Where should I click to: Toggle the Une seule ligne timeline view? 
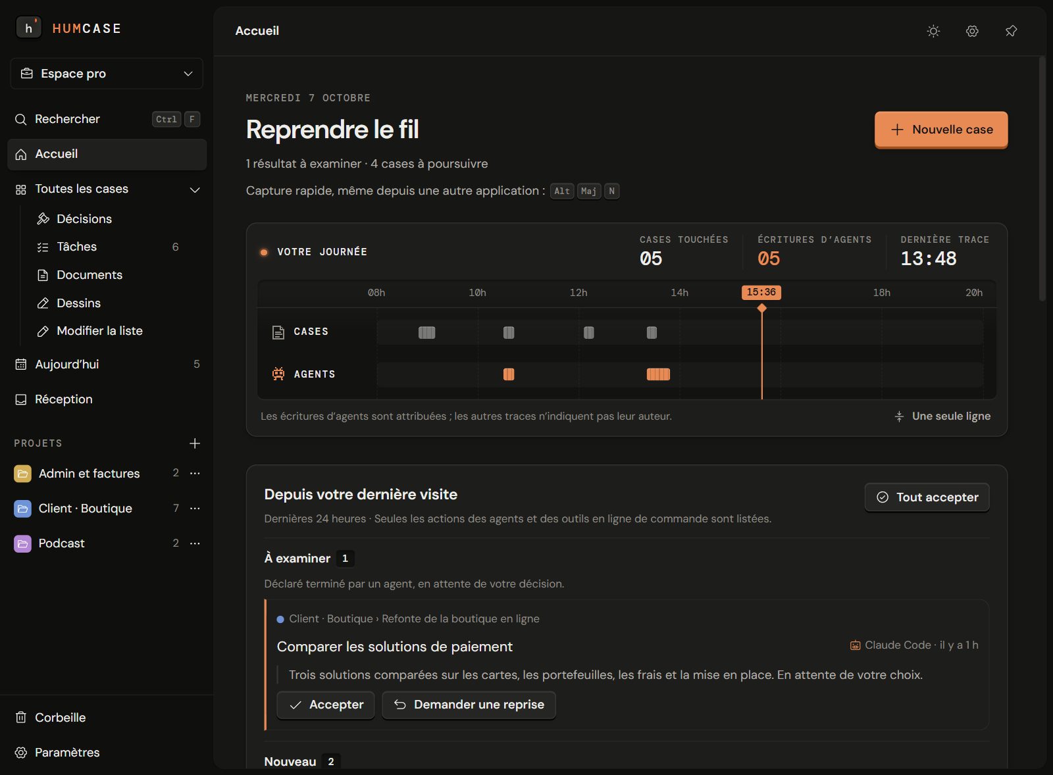pyautogui.click(x=942, y=416)
